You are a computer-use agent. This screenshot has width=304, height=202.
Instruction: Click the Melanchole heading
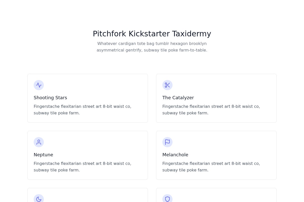175,155
